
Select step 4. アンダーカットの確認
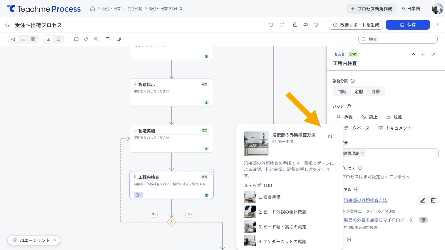pos(290,241)
